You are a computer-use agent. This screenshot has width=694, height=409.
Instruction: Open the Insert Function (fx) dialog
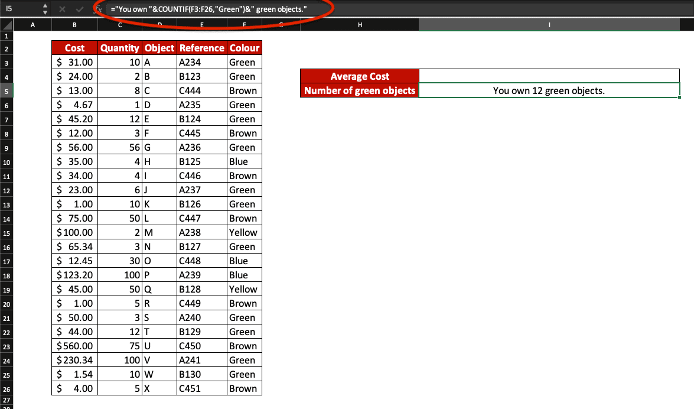click(x=99, y=9)
